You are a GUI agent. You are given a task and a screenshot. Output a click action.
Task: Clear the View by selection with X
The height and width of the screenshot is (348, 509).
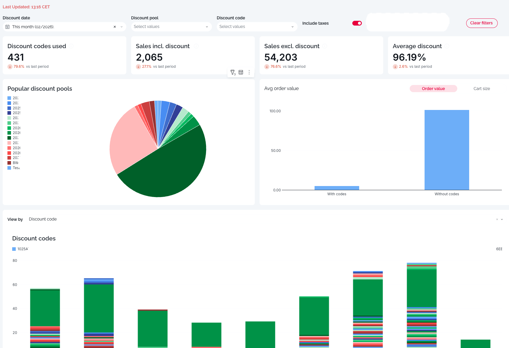pos(497,219)
